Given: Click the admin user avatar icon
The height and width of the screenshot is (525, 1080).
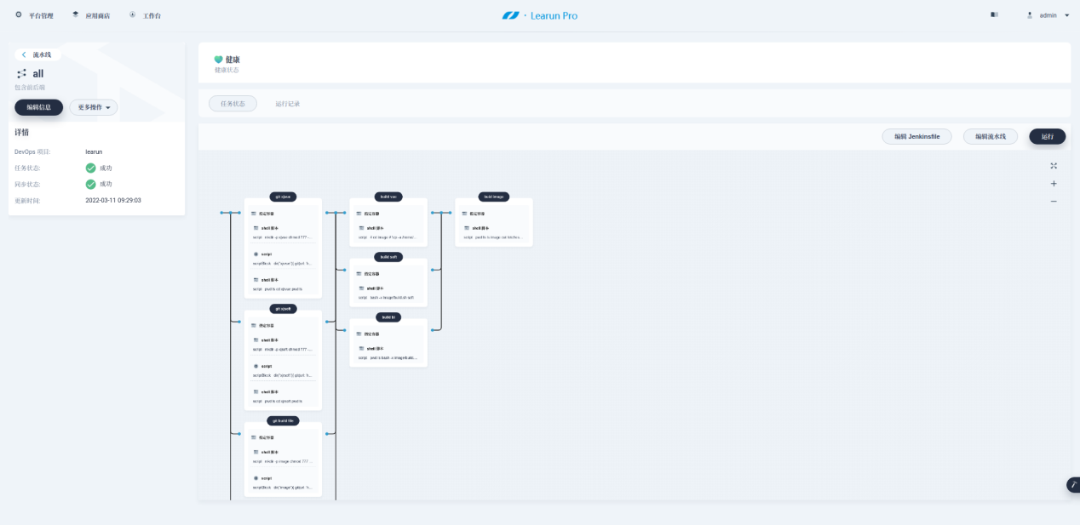Looking at the screenshot, I should coord(1030,14).
